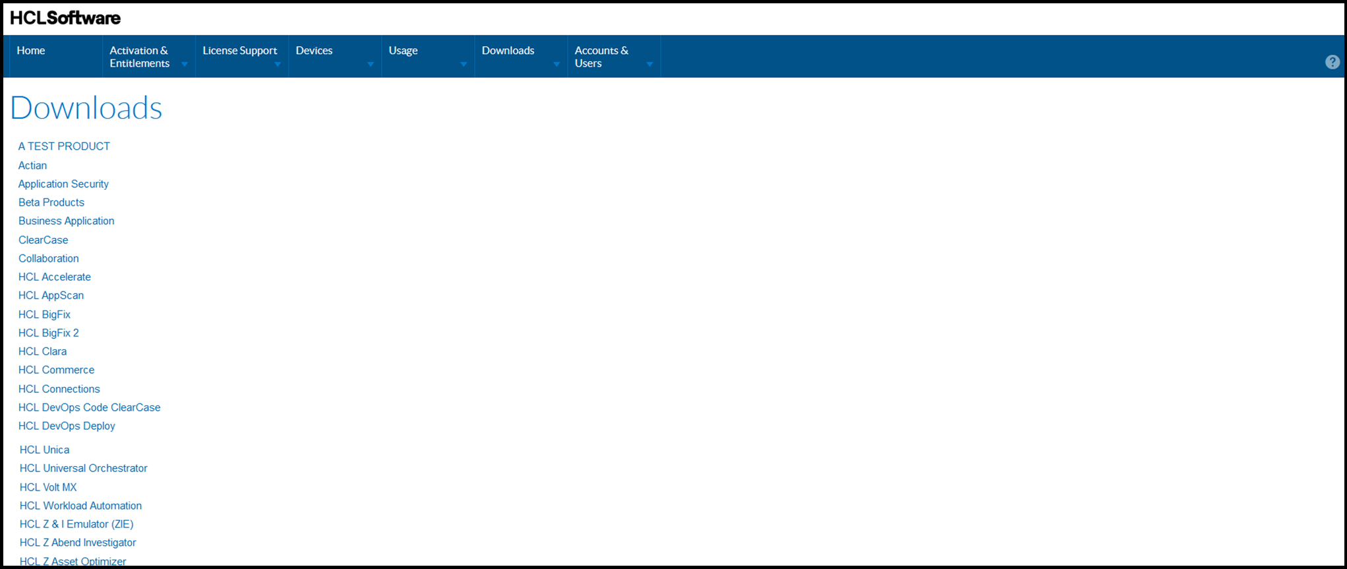
Task: Open the Collaboration link
Action: tap(48, 258)
